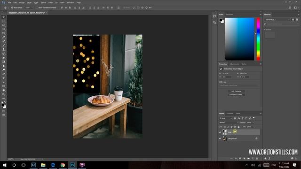Viewport: 301px width, 169px height.
Task: Open the Properties panel flyout menu
Action: [261, 64]
